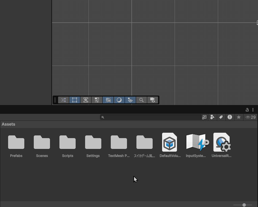The height and width of the screenshot is (207, 258).
Task: Click the Prefabs folder name label
Action: pos(16,156)
